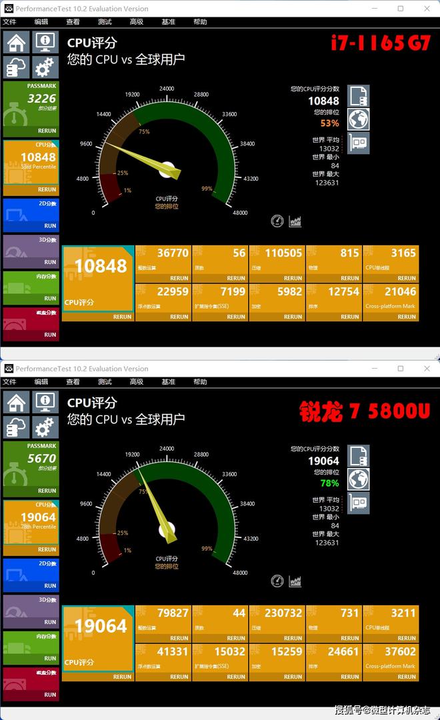Rerun the integer math test scoring 79827

tap(179, 638)
